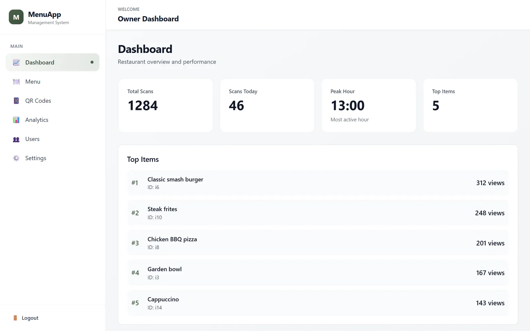
Task: Click the active indicator dot beside Dashboard
Action: click(x=92, y=62)
